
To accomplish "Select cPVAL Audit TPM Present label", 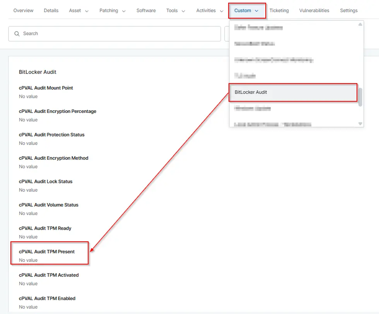I will (47, 252).
